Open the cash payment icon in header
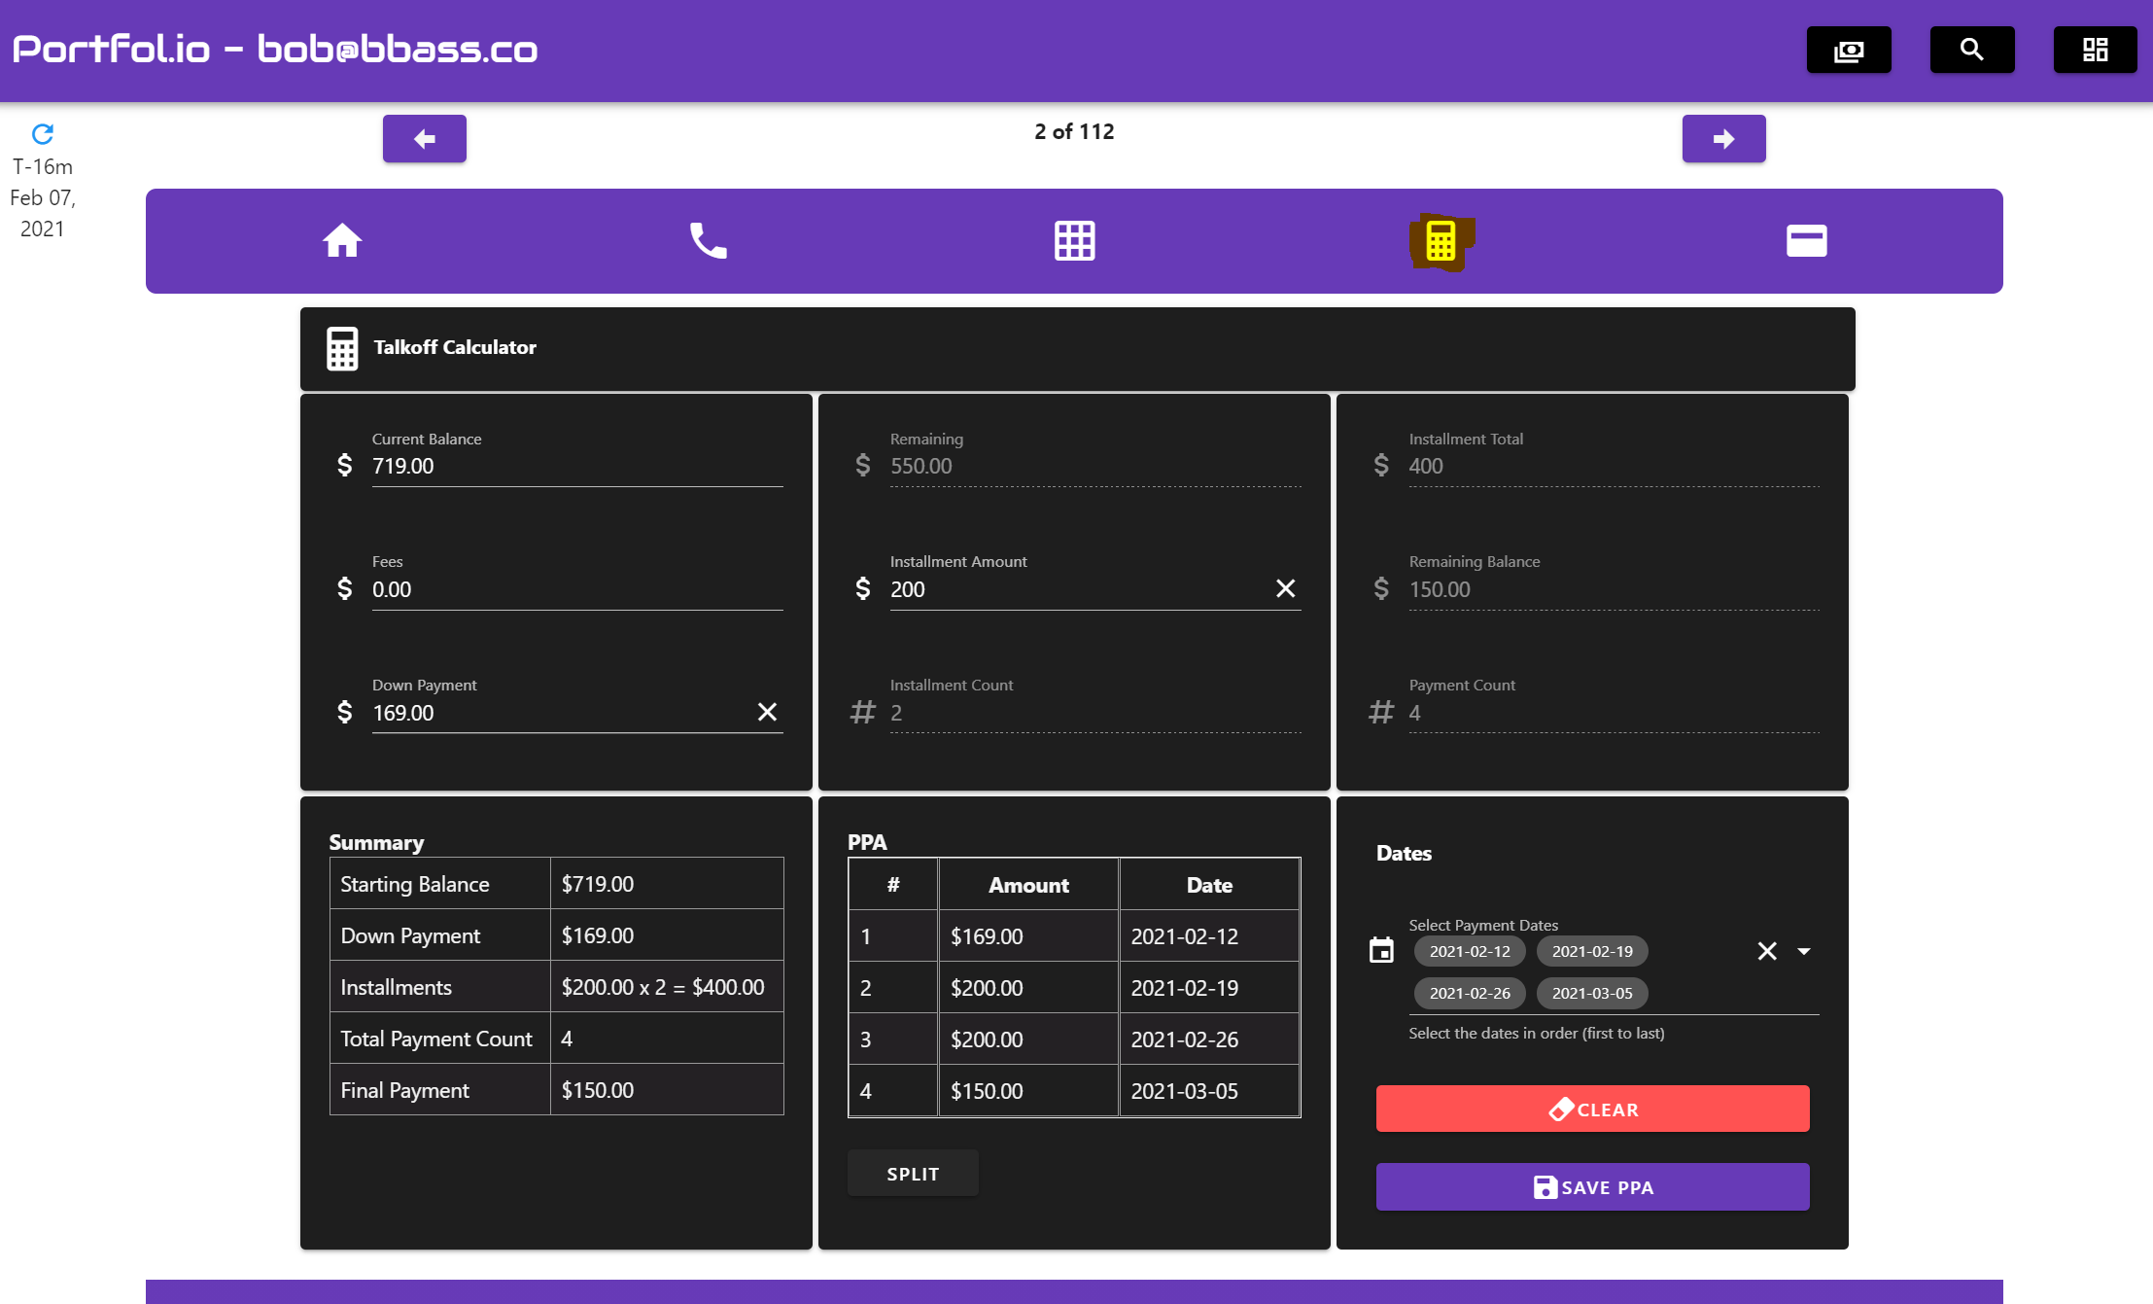Image resolution: width=2153 pixels, height=1304 pixels. pyautogui.click(x=1848, y=50)
